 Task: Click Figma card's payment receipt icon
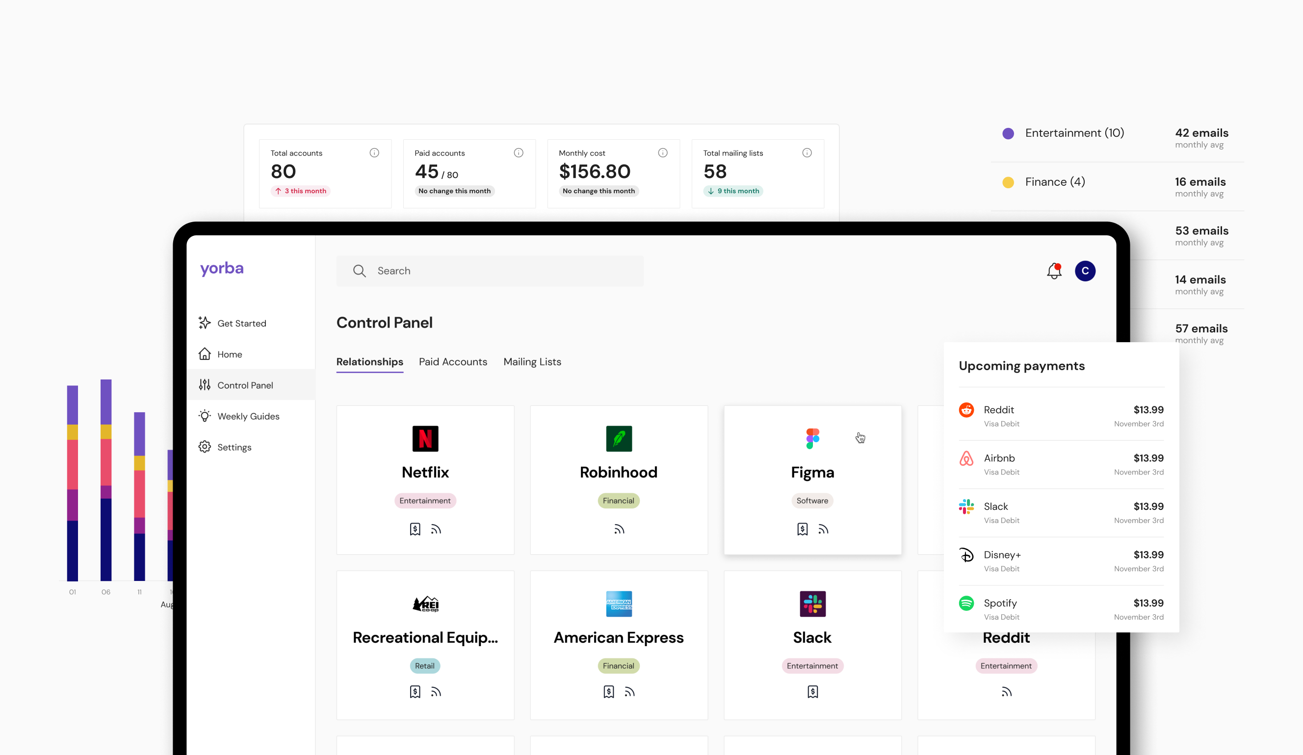click(x=802, y=529)
